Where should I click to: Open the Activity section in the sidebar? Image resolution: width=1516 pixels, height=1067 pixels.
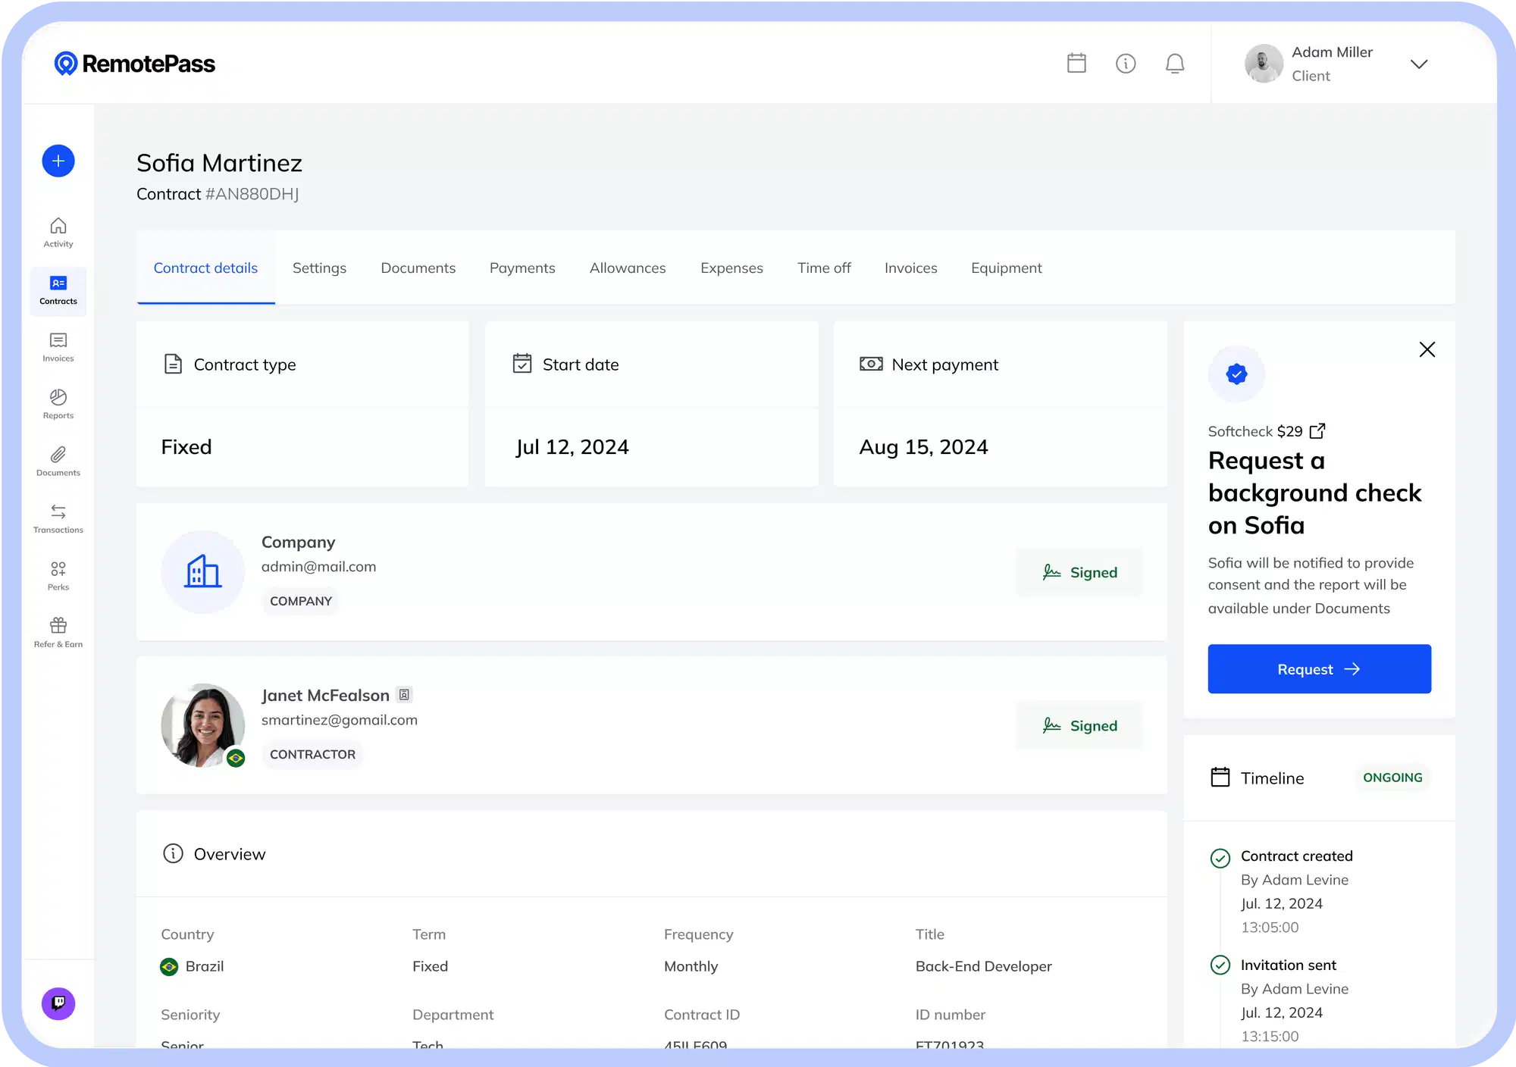click(x=58, y=233)
